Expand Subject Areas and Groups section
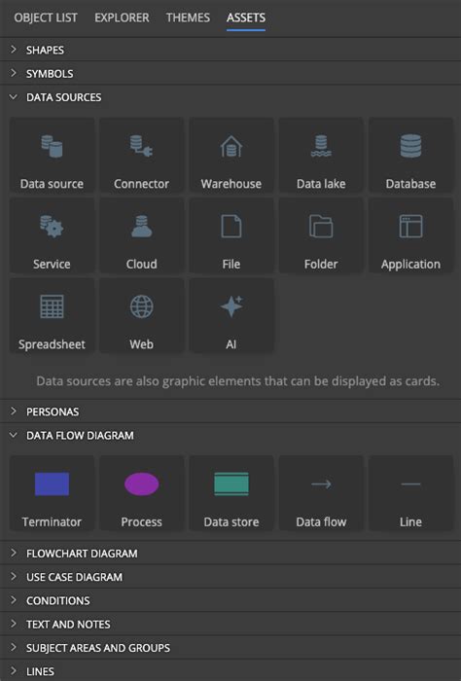 coord(230,648)
